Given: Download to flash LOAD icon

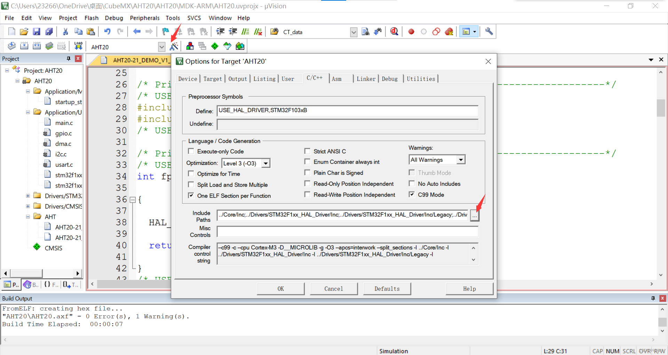Looking at the screenshot, I should point(78,46).
